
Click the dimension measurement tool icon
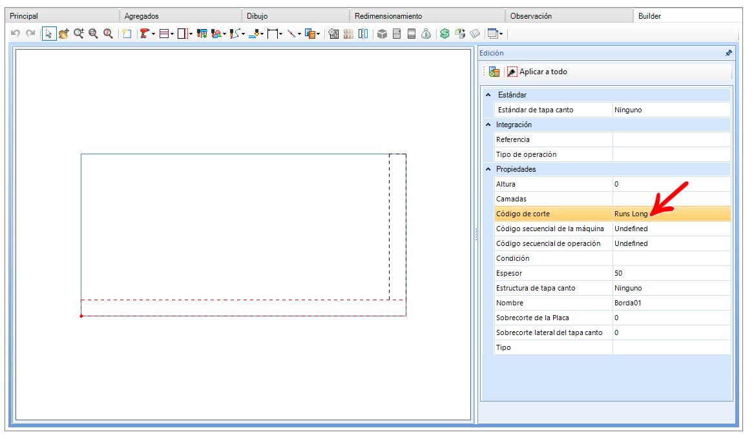coord(273,33)
